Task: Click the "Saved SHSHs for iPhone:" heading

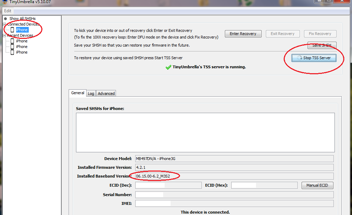Action: 100,109
